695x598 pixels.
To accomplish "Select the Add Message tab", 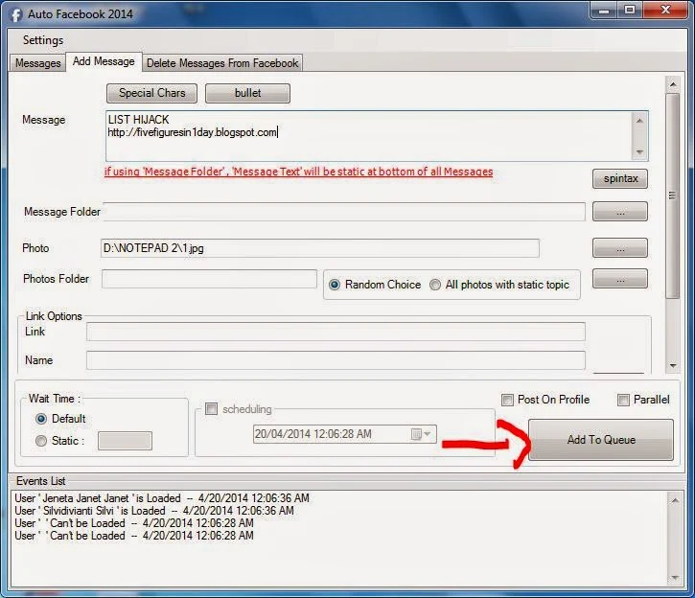I will tap(104, 61).
